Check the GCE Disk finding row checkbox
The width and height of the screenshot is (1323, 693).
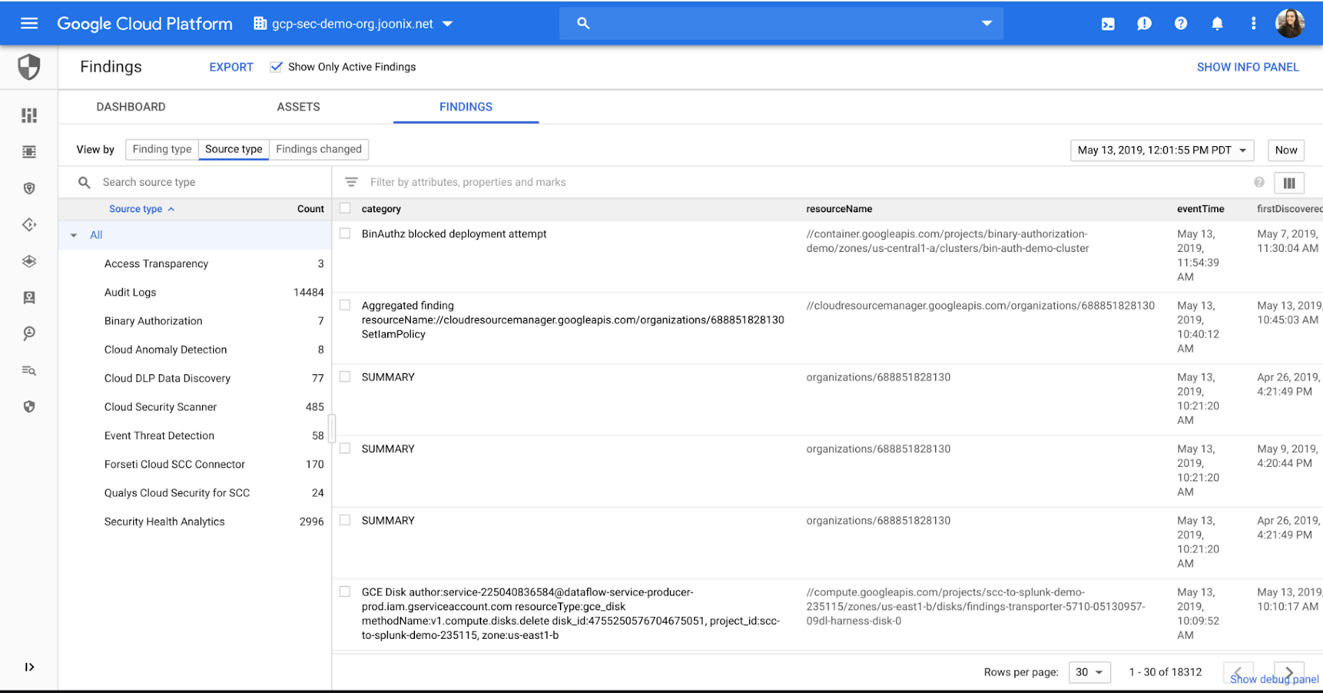click(345, 591)
